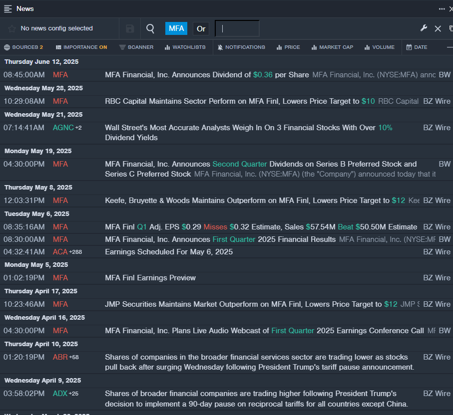
Task: Click the ACA ticker symbol
Action: click(60, 252)
